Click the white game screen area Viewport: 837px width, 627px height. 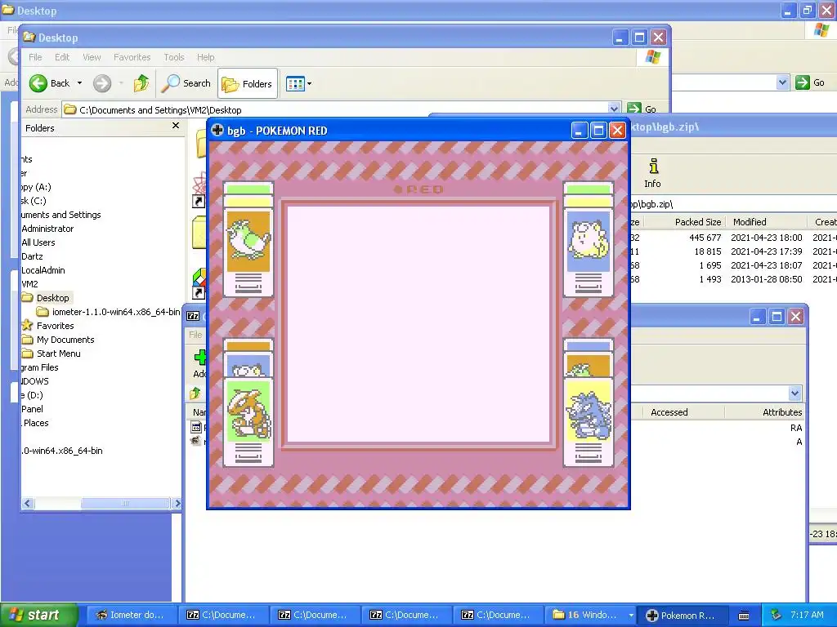point(418,325)
